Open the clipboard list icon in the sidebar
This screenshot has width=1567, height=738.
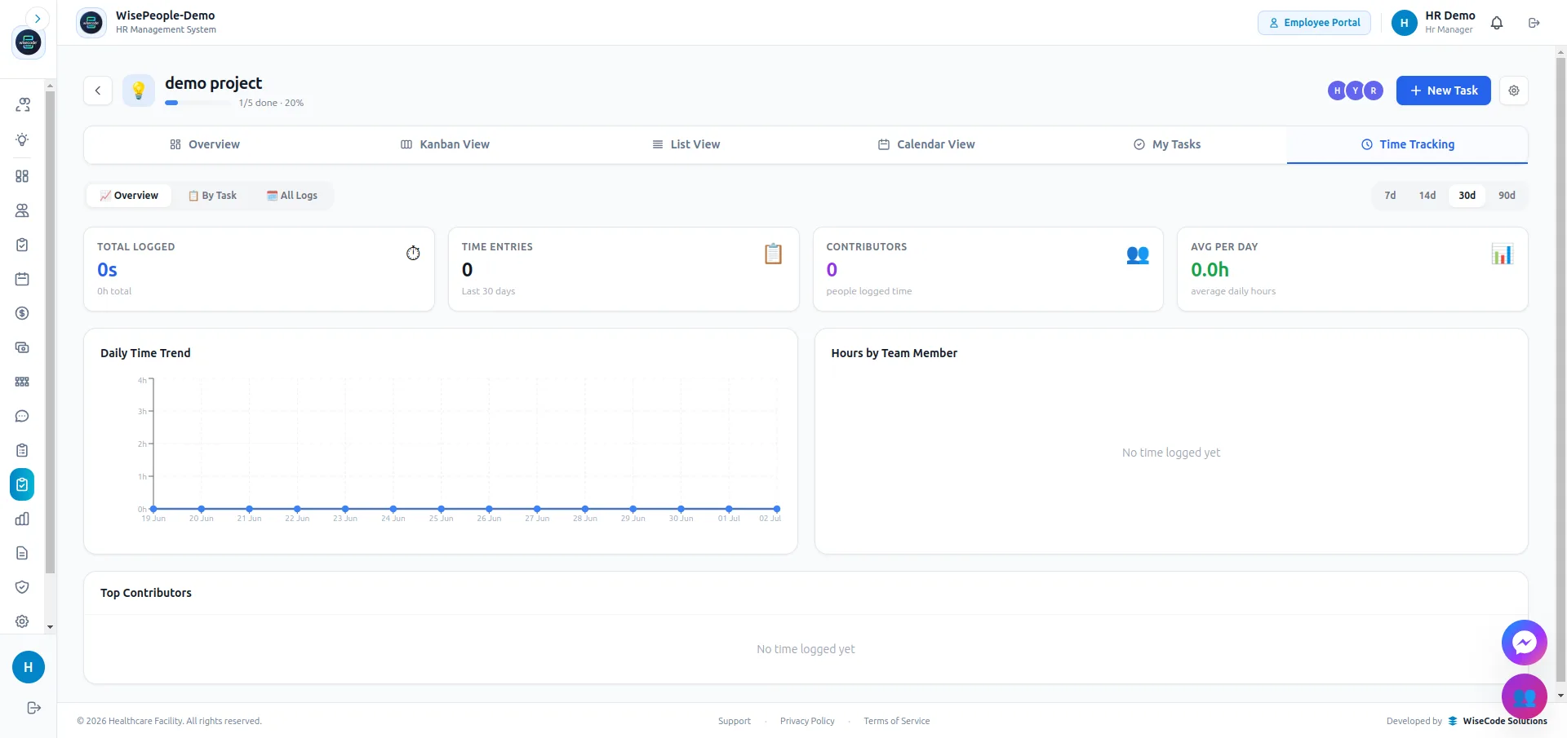pyautogui.click(x=22, y=450)
